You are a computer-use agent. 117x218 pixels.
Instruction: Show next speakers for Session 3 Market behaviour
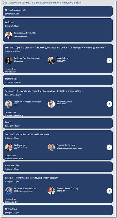click(x=109, y=147)
